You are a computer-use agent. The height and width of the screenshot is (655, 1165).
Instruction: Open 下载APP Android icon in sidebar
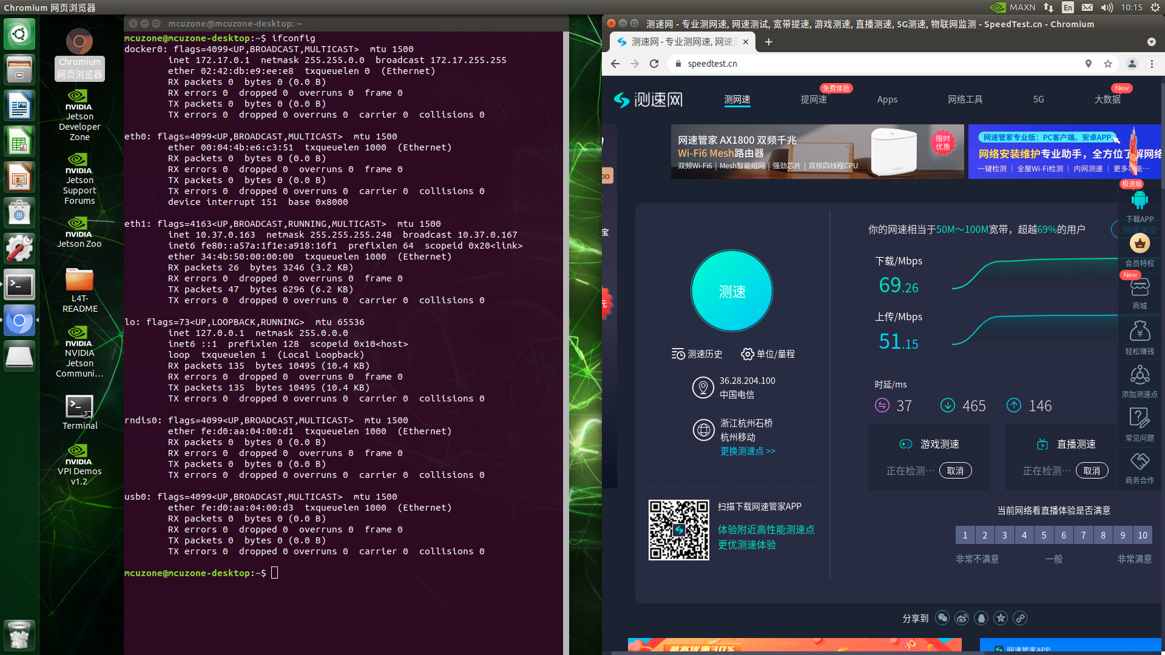[1140, 206]
